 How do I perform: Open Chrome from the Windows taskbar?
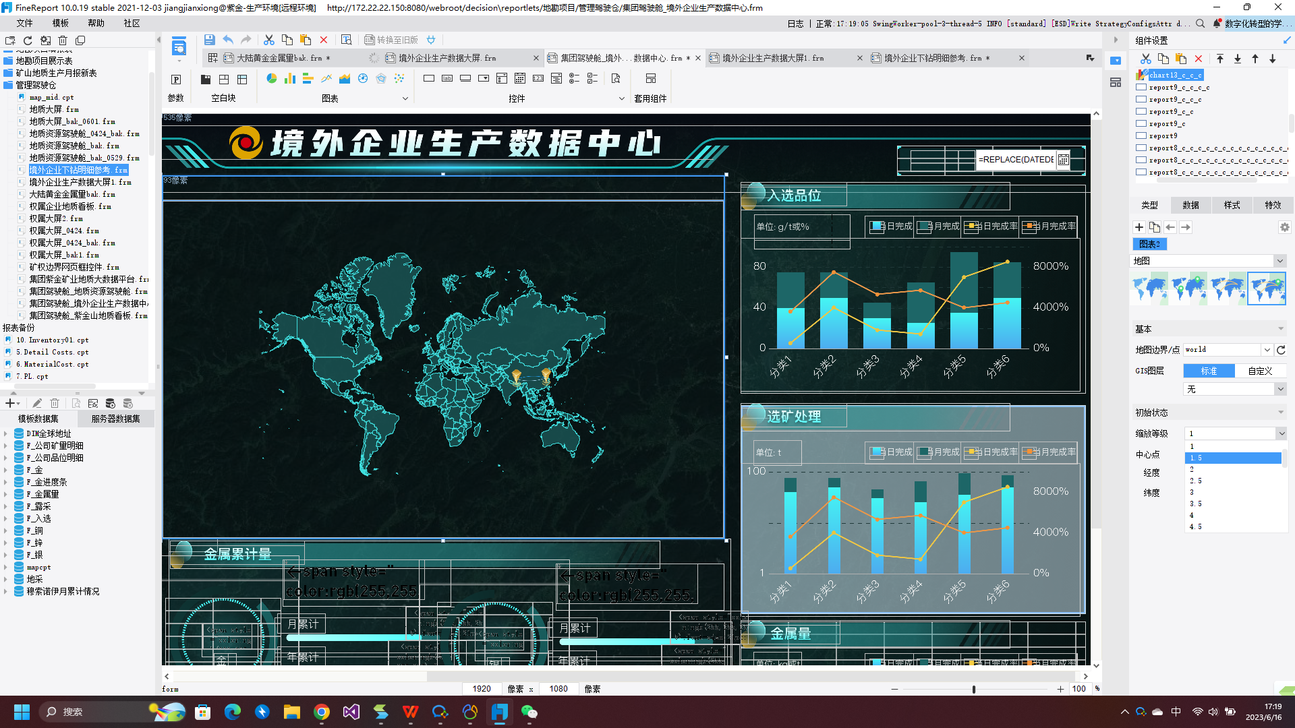pyautogui.click(x=322, y=712)
